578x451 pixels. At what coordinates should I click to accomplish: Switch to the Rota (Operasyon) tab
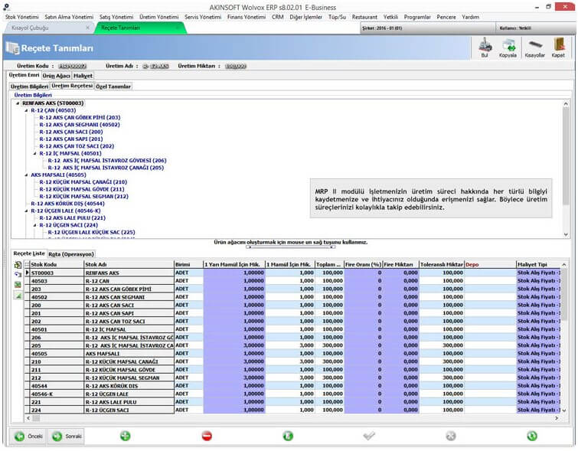click(71, 254)
